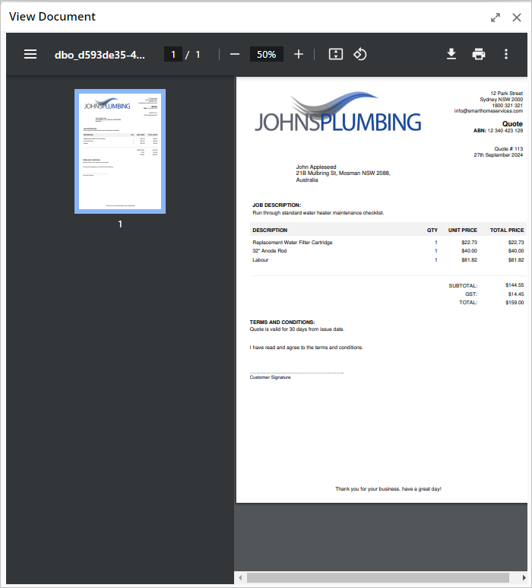The height and width of the screenshot is (588, 532).
Task: Click the 'Thank you for your business' footer
Action: click(x=388, y=489)
